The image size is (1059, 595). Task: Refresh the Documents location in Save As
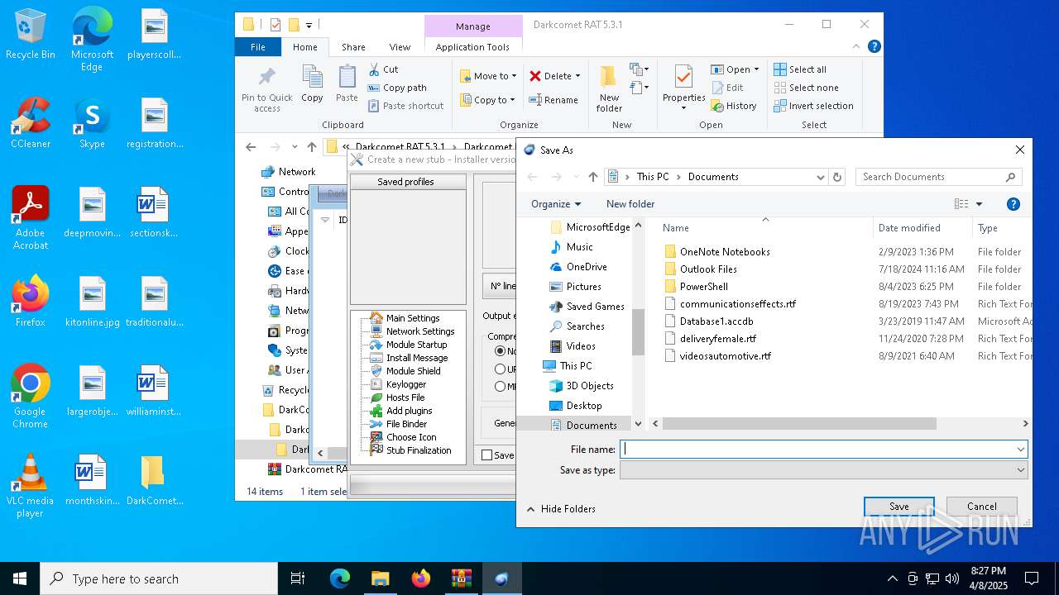point(837,177)
